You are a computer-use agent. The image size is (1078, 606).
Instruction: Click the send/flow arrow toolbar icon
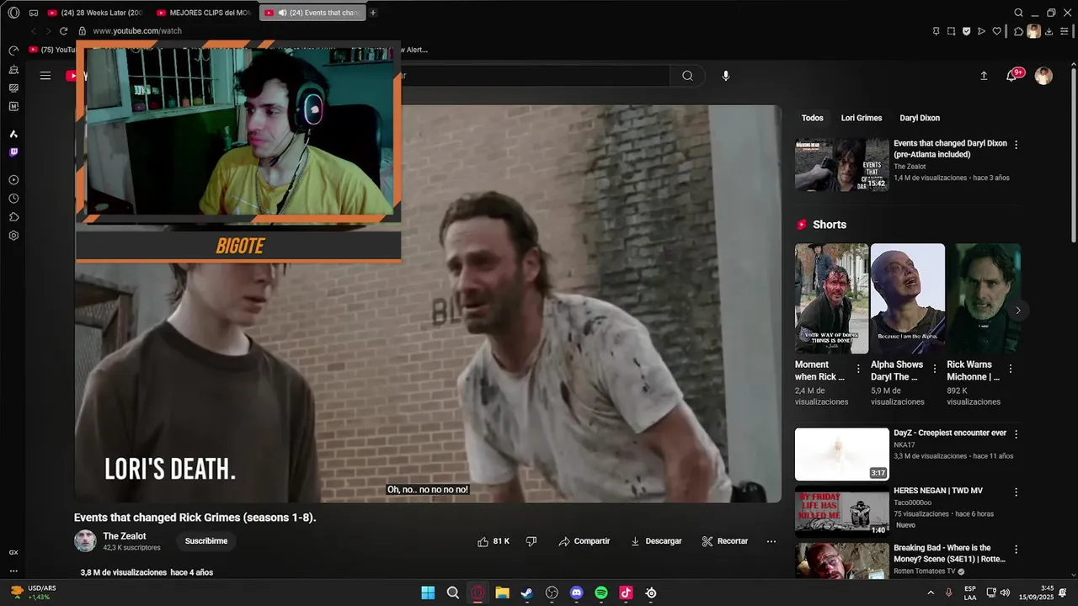[981, 31]
